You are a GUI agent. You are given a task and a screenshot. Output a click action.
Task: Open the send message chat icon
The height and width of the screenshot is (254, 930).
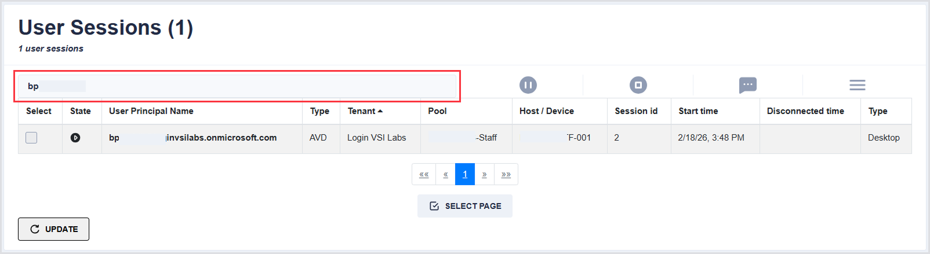(x=747, y=85)
